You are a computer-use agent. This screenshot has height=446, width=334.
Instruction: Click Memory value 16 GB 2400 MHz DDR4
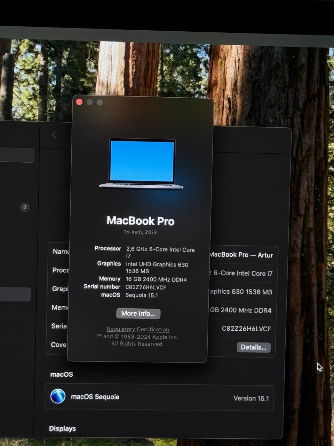[156, 279]
